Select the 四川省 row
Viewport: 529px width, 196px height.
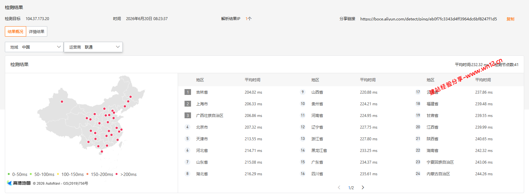(x=351, y=174)
